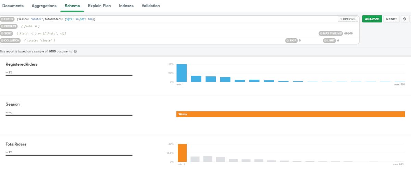Screen dimensions: 411x169
Task: Select the Schema tab
Action: 72,6
